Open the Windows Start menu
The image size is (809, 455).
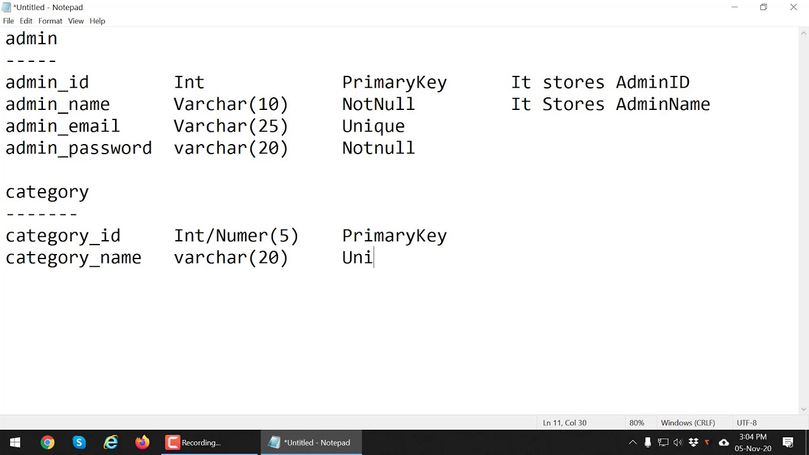click(x=15, y=442)
